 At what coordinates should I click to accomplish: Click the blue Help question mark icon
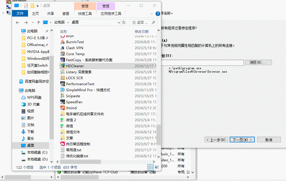coord(158,13)
